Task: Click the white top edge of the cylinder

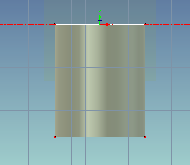Action: point(78,24)
